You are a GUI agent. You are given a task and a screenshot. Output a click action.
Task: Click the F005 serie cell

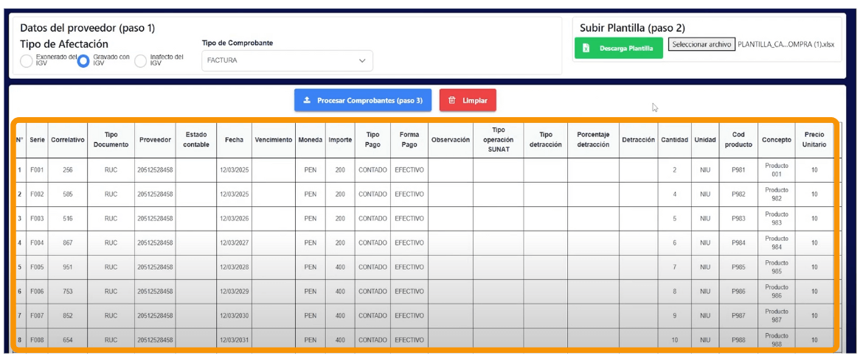[37, 267]
